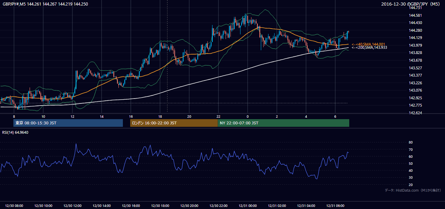Select the NY 22:00-07:00 JST session bar
This screenshot has height=209, width=445.
click(x=283, y=123)
